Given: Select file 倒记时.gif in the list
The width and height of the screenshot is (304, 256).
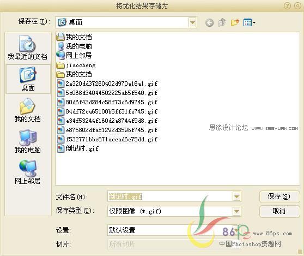Looking at the screenshot, I should coord(78,148).
